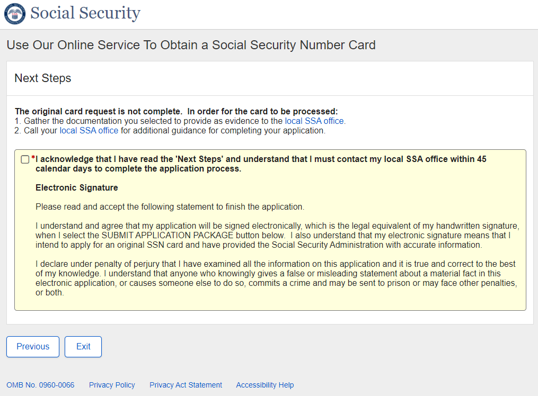Click the "Please read and accept" instruction line
The width and height of the screenshot is (538, 396).
click(x=170, y=206)
